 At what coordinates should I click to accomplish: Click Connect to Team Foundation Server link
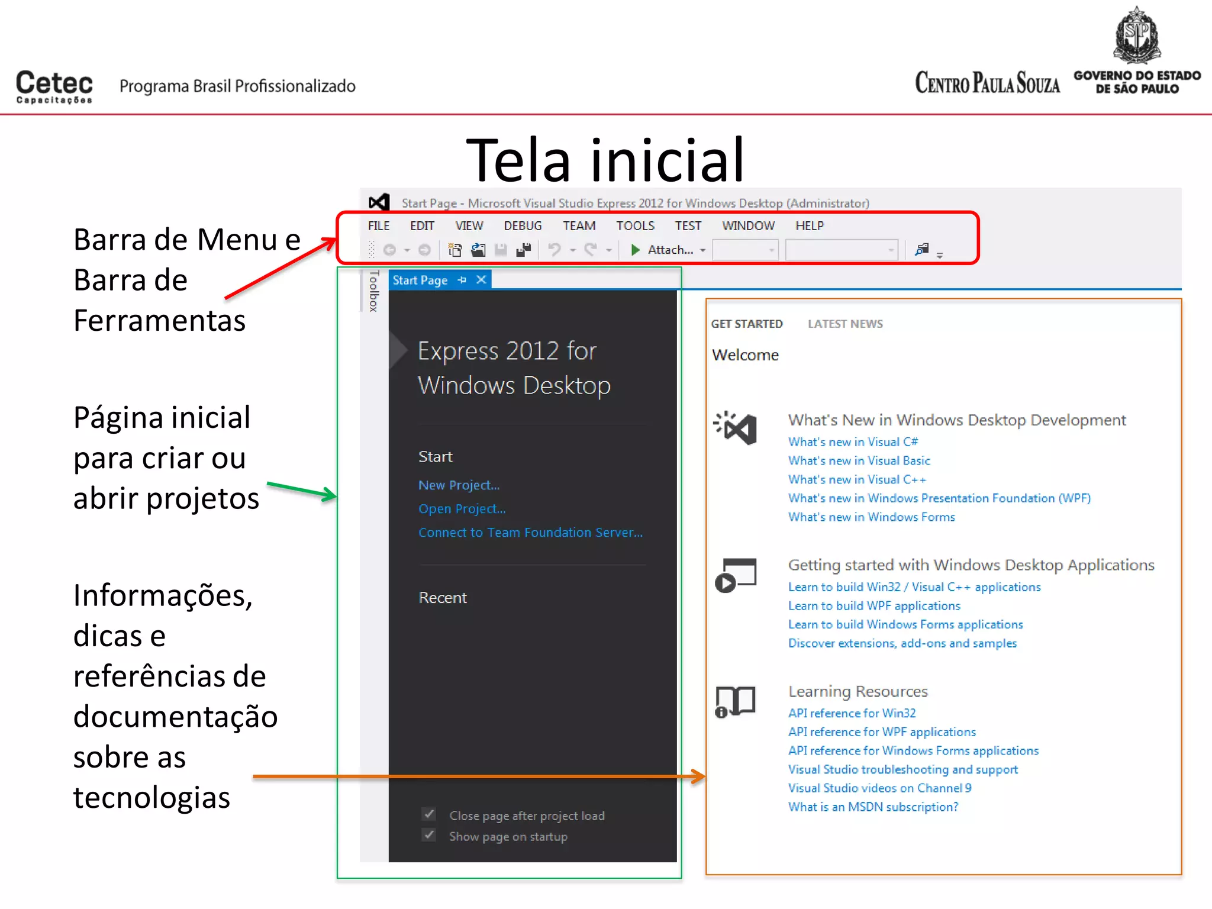click(530, 533)
